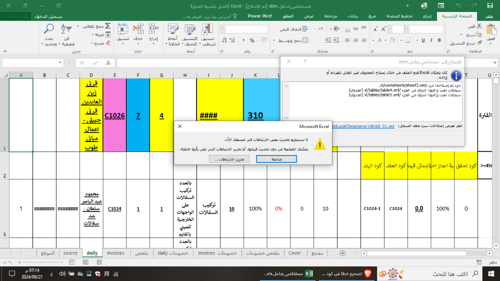Click the تحرير الارتباطات (Edit Links) button
500x281 pixels.
coord(229,159)
